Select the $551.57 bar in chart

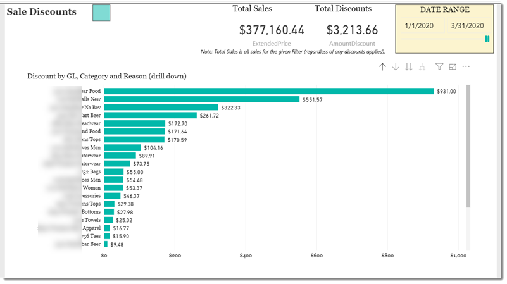pos(202,99)
